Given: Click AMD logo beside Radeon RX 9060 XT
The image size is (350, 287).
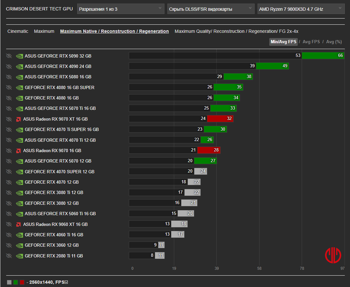Looking at the screenshot, I should (18, 224).
